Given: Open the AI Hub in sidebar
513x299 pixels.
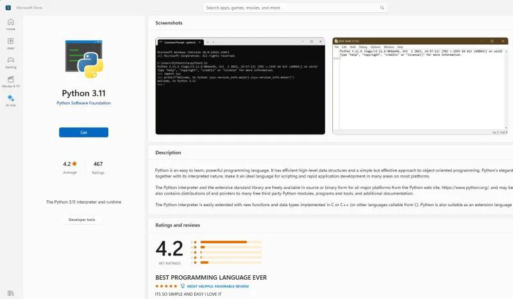Looking at the screenshot, I should tap(11, 101).
